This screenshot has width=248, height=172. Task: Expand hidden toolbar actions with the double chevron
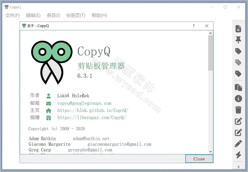pyautogui.click(x=238, y=167)
